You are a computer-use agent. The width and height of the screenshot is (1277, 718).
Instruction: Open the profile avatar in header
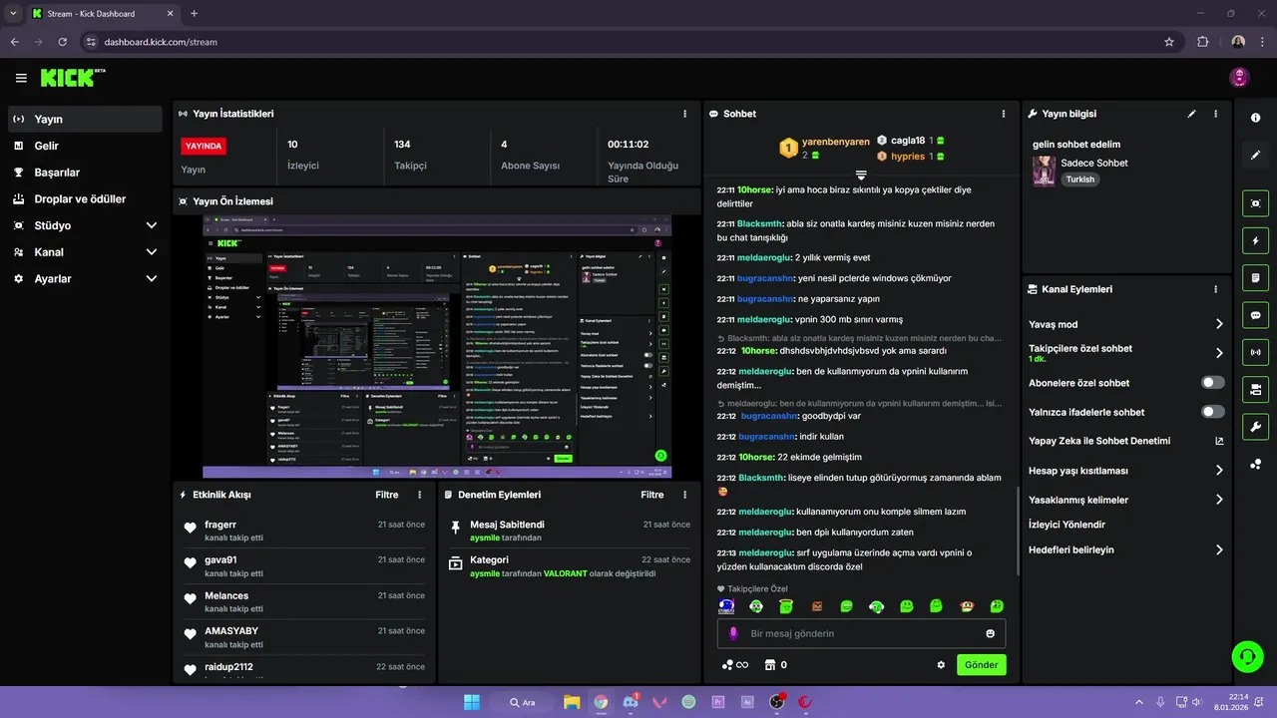1239,77
